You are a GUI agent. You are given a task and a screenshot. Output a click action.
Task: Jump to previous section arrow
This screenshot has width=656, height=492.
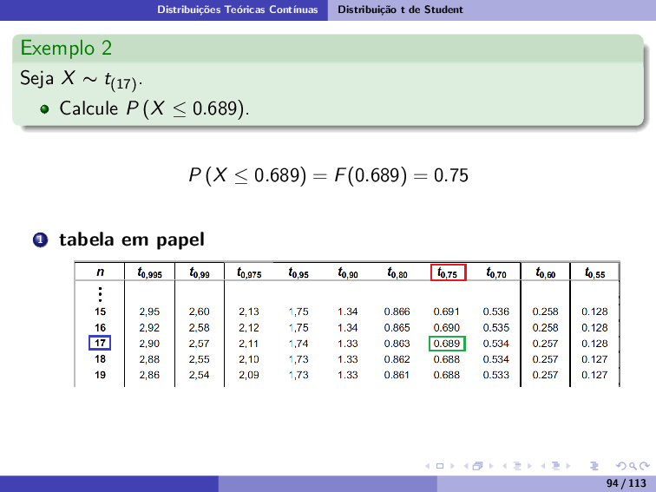[543, 466]
